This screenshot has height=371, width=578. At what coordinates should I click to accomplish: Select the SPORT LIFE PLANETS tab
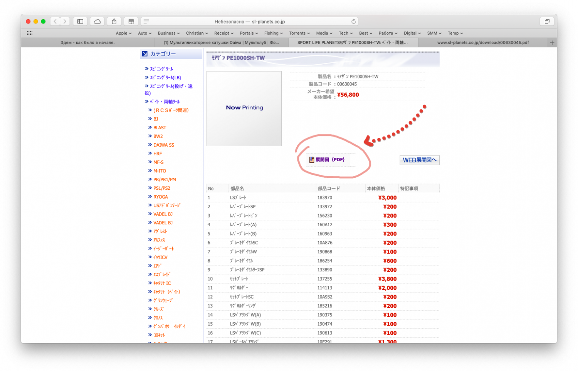tap(353, 43)
